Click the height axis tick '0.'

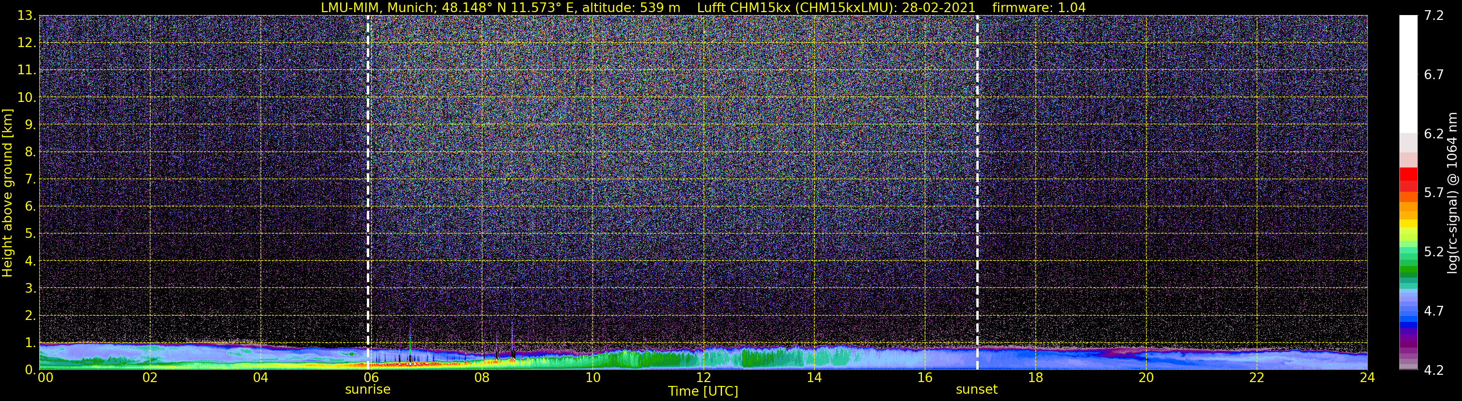point(30,370)
